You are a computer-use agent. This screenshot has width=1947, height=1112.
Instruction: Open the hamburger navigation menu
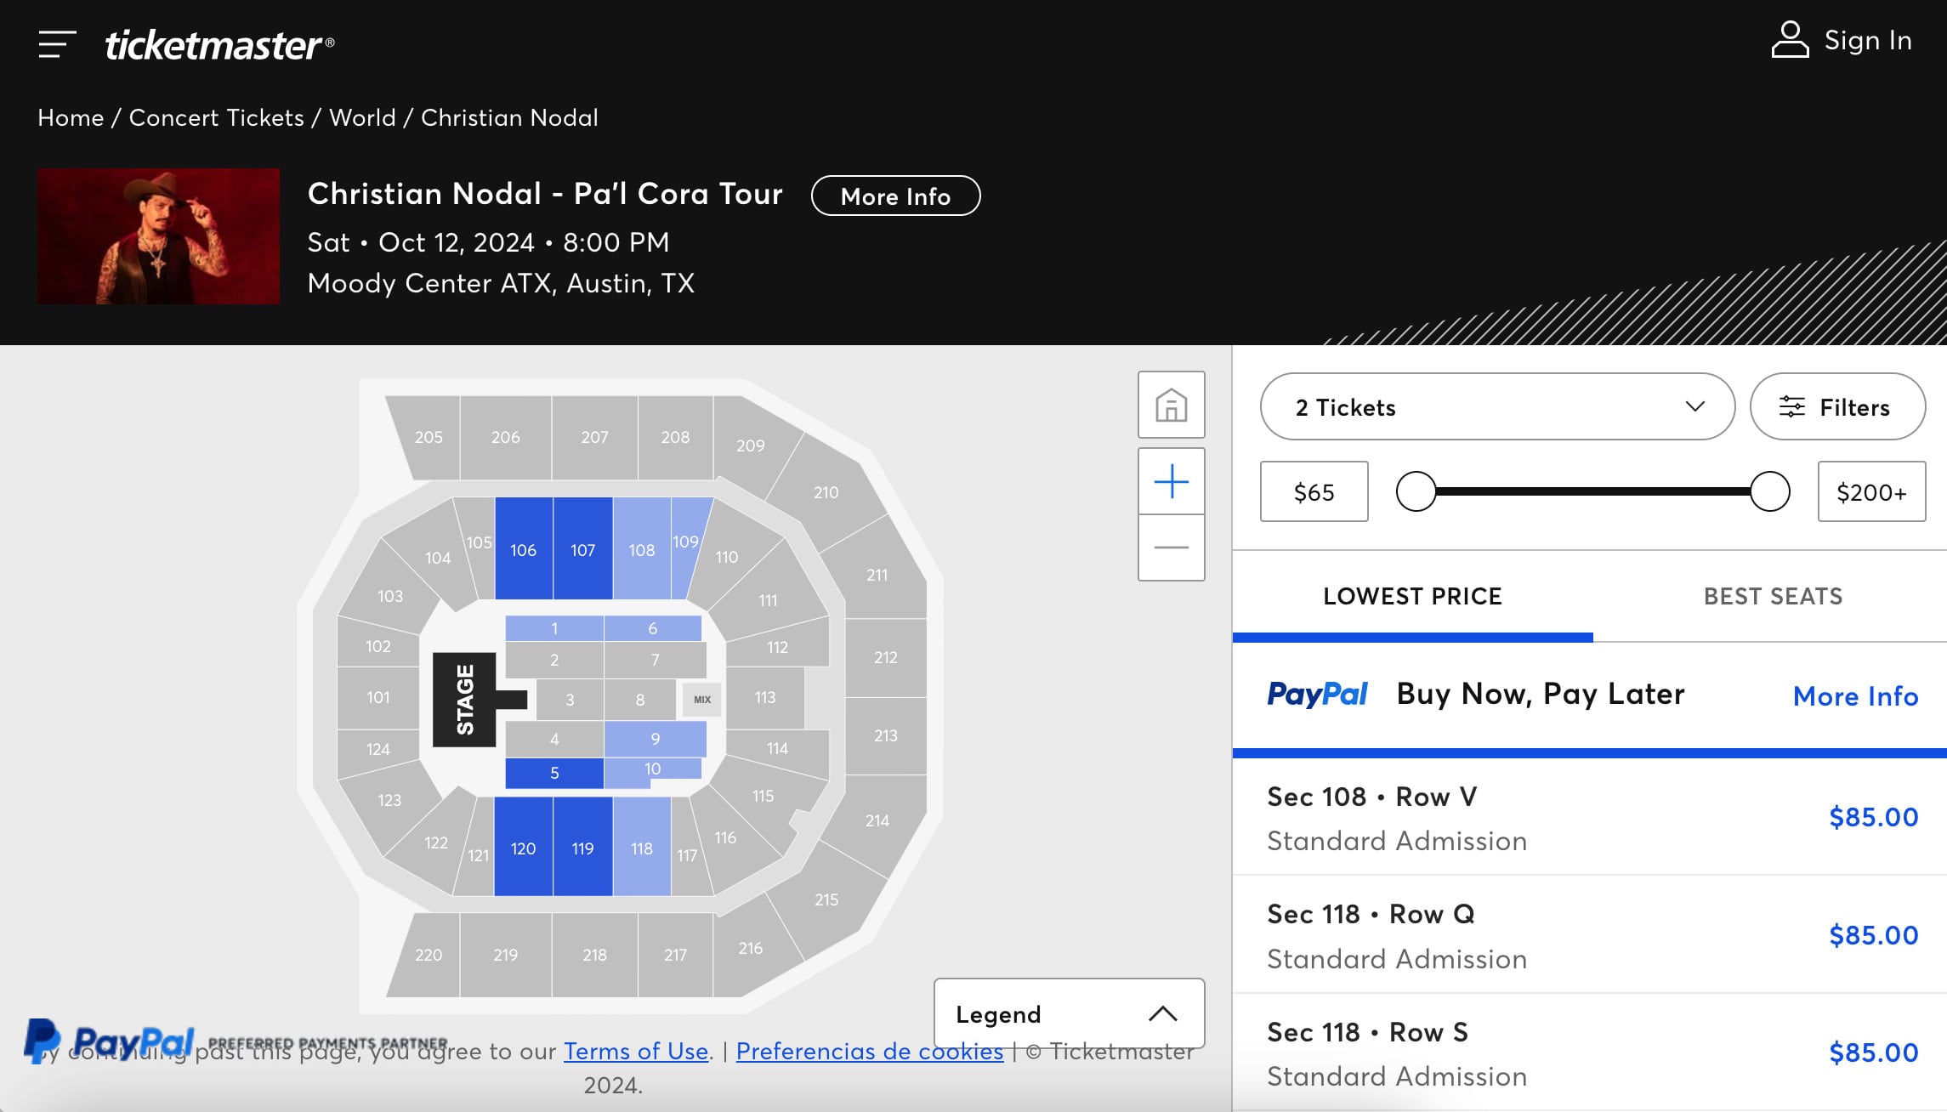point(57,44)
